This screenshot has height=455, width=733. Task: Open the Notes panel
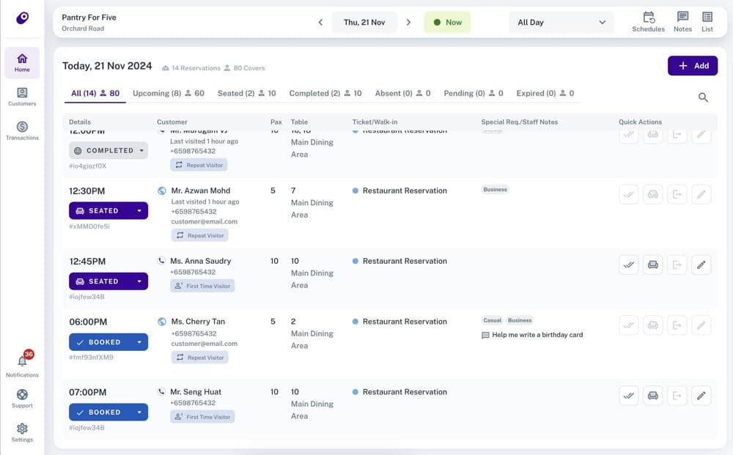tap(682, 21)
